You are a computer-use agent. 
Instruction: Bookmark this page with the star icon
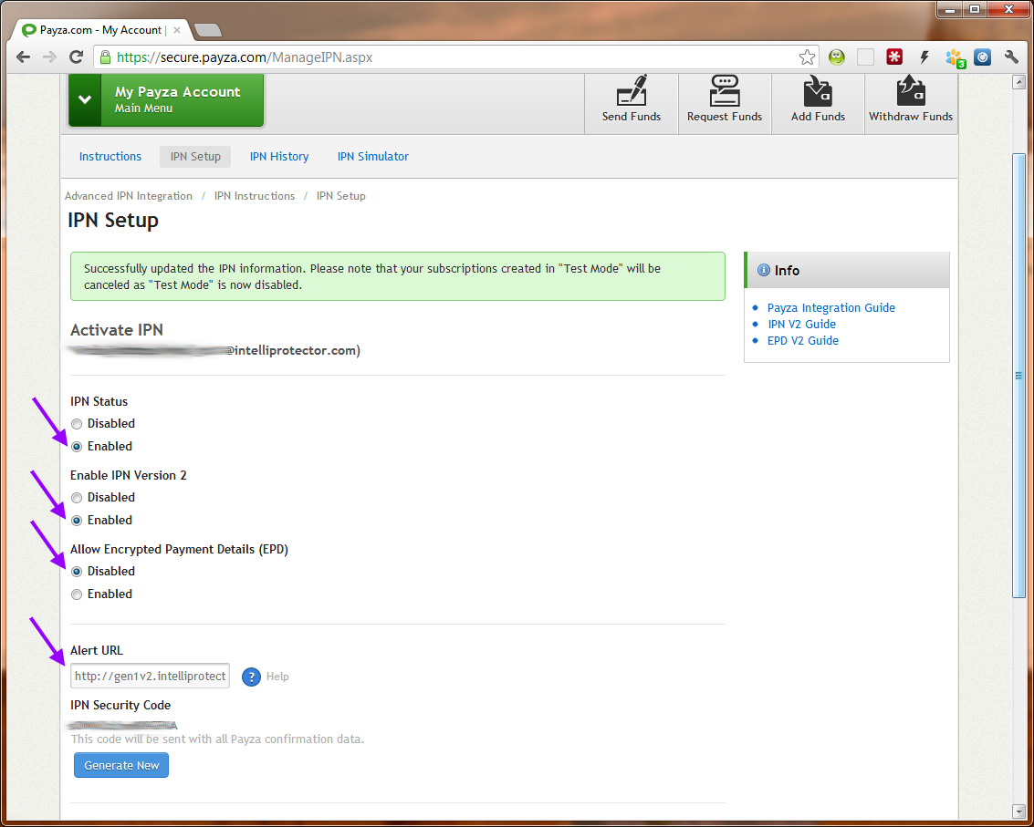pos(807,57)
